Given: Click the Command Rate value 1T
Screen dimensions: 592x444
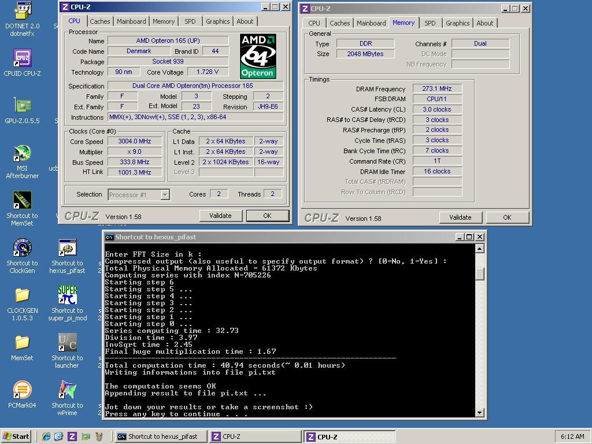Looking at the screenshot, I should 437,161.
